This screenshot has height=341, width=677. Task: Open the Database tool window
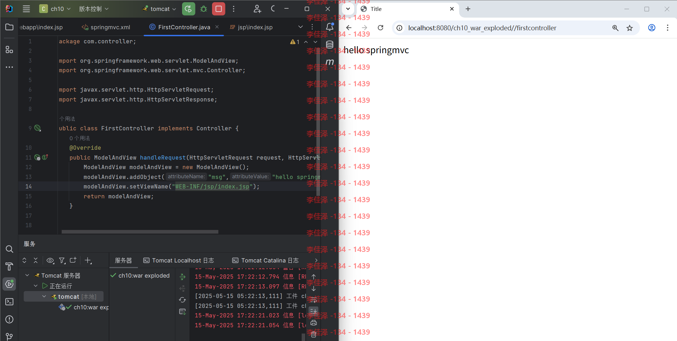pos(330,44)
